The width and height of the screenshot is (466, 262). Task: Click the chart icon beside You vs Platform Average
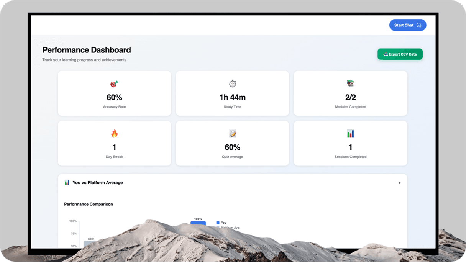coord(67,183)
